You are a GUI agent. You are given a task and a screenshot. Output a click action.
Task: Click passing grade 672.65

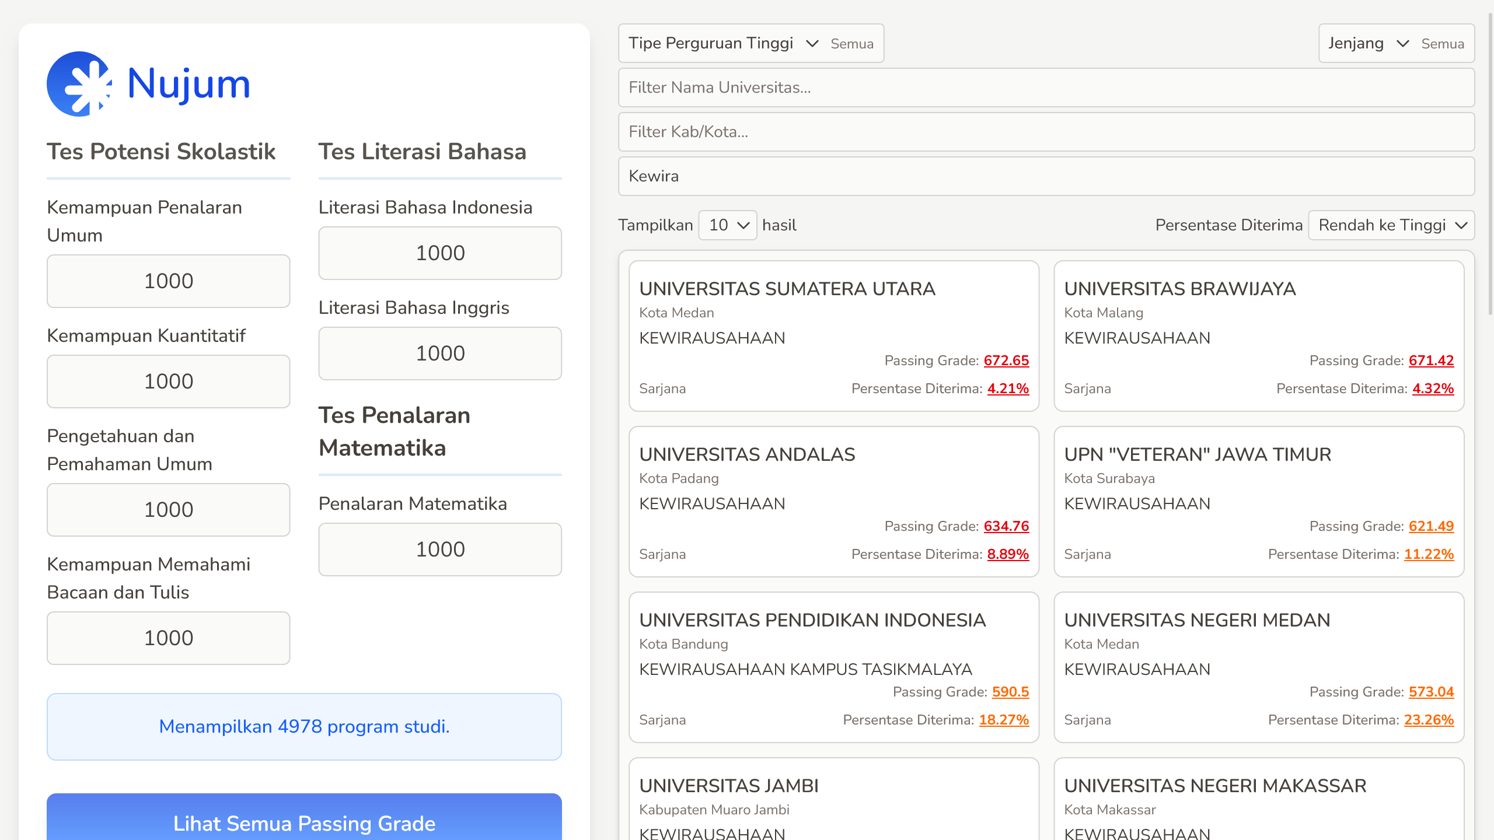point(1006,360)
